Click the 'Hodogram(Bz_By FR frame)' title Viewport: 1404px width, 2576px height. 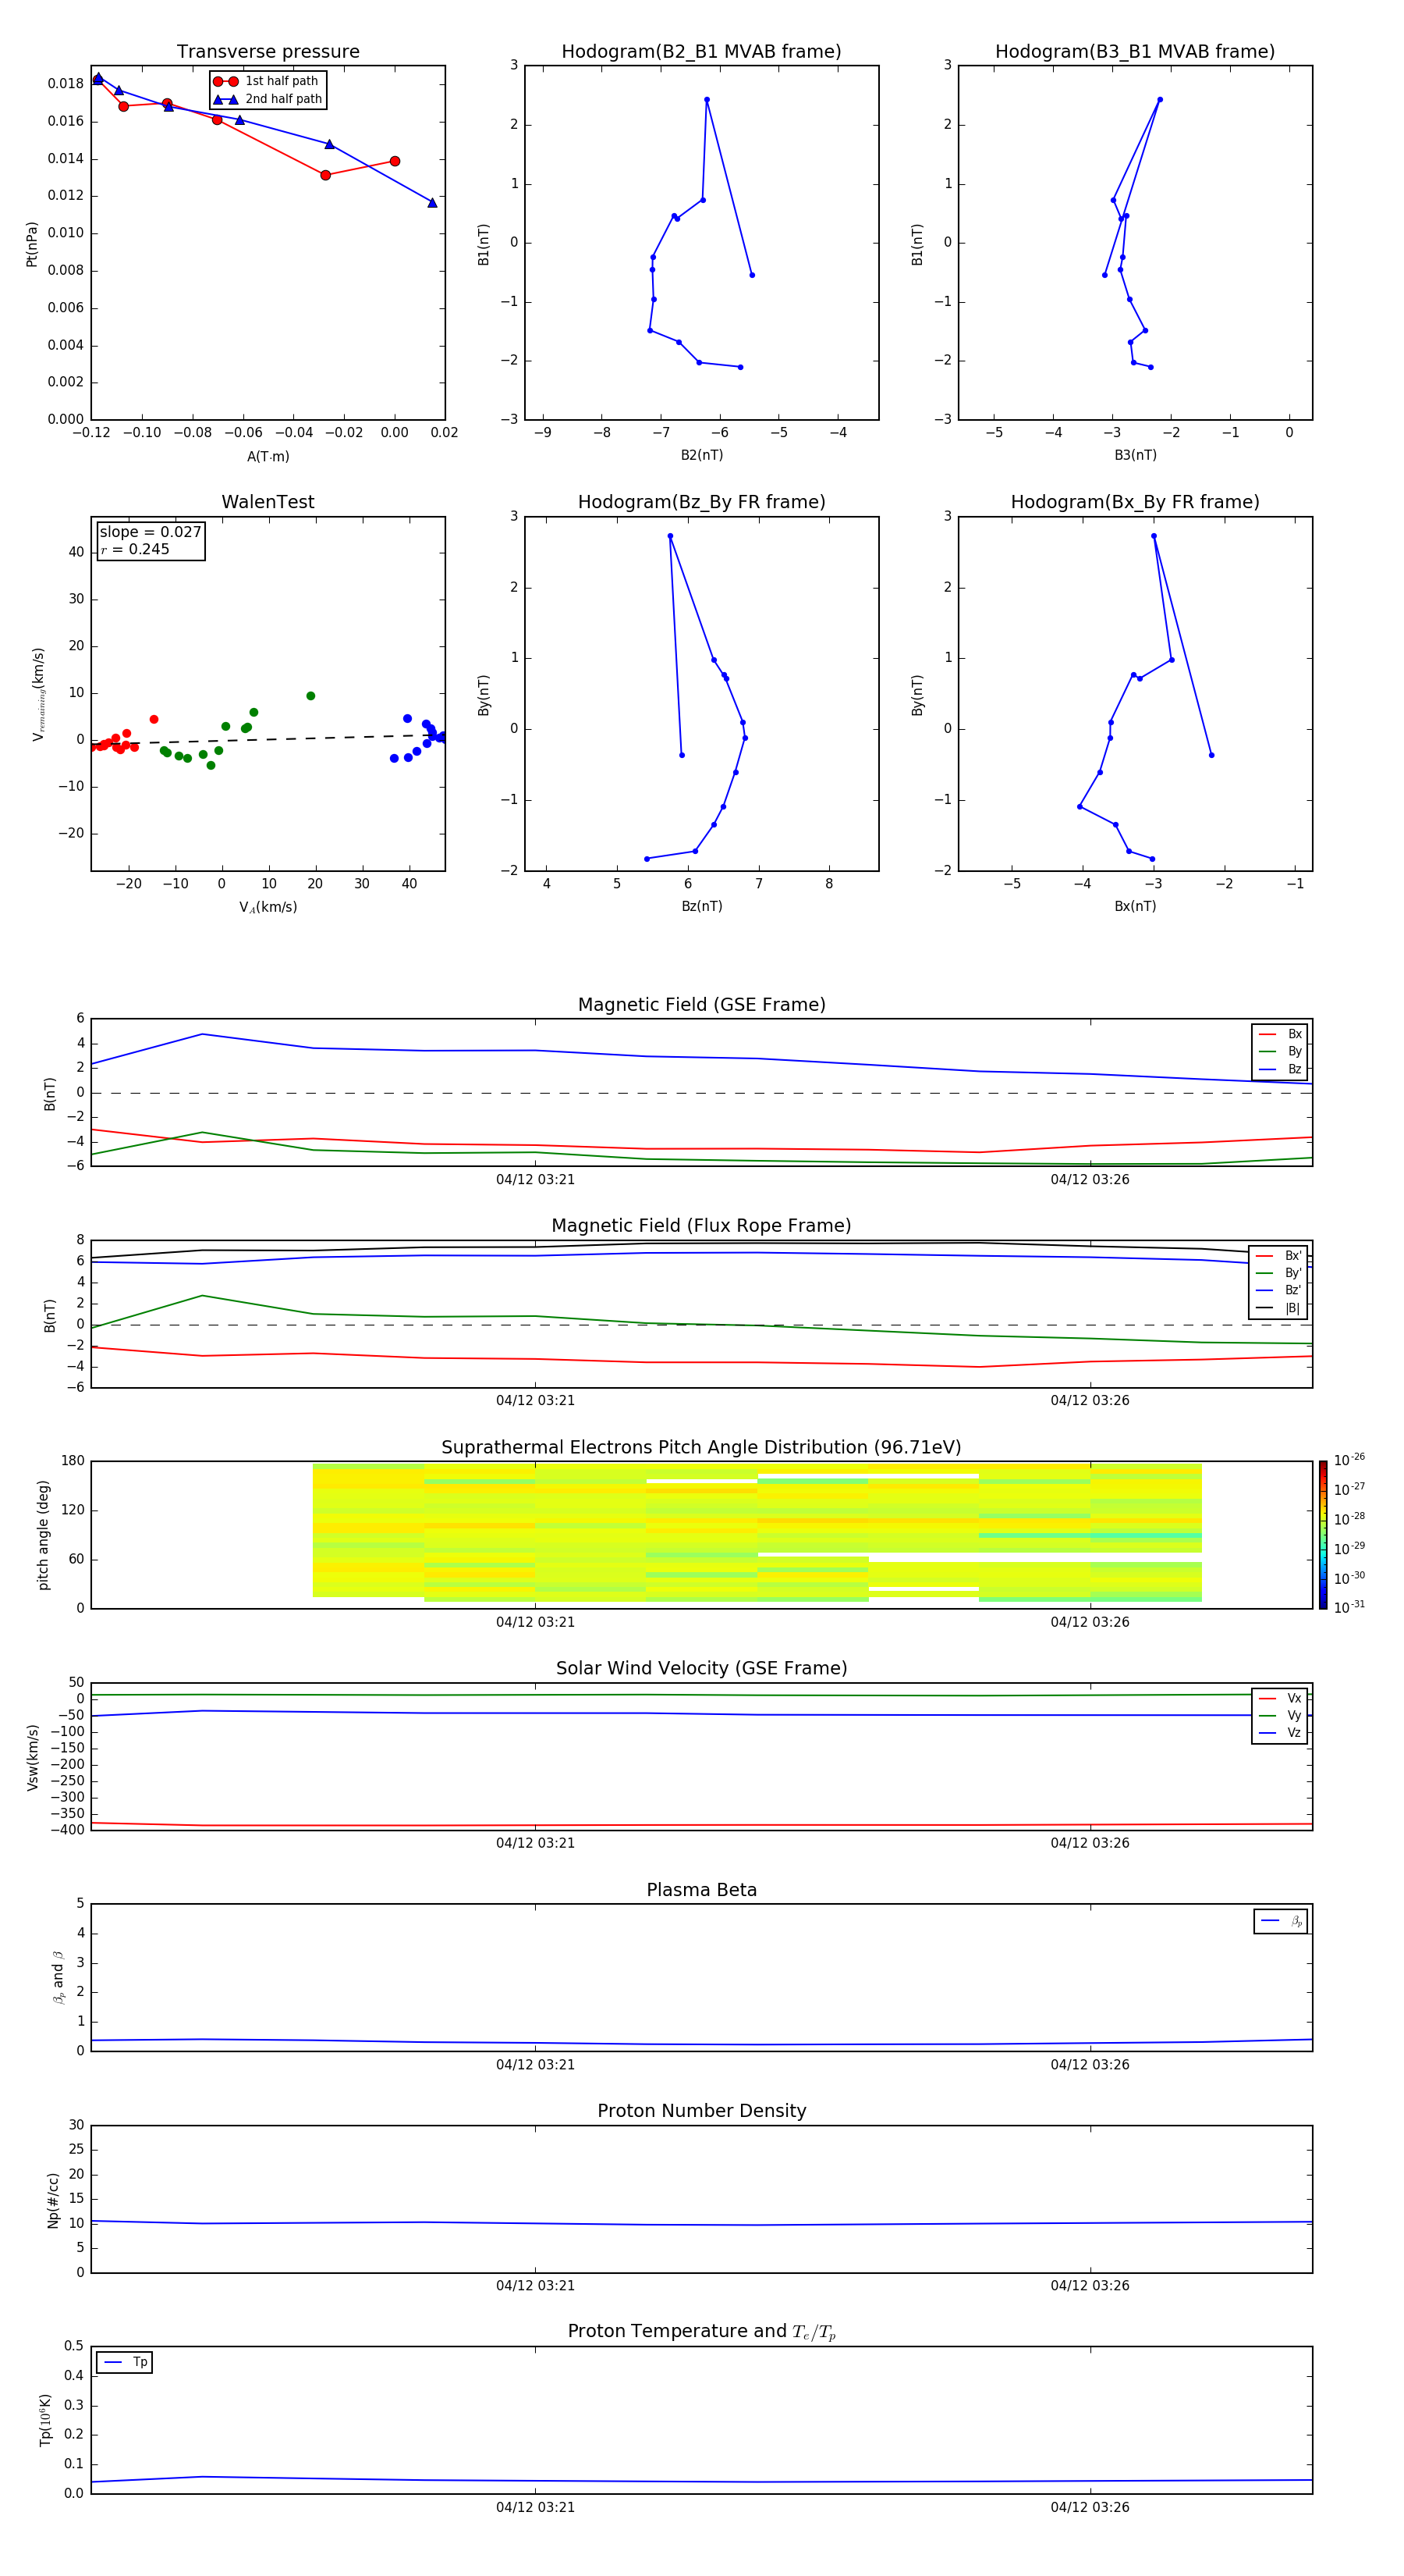(701, 502)
